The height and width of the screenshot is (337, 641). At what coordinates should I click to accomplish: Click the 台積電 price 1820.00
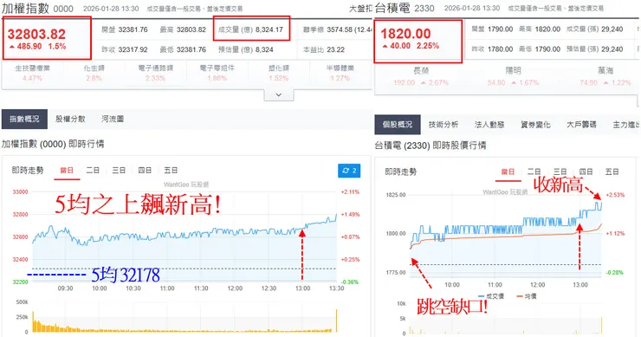pyautogui.click(x=406, y=34)
